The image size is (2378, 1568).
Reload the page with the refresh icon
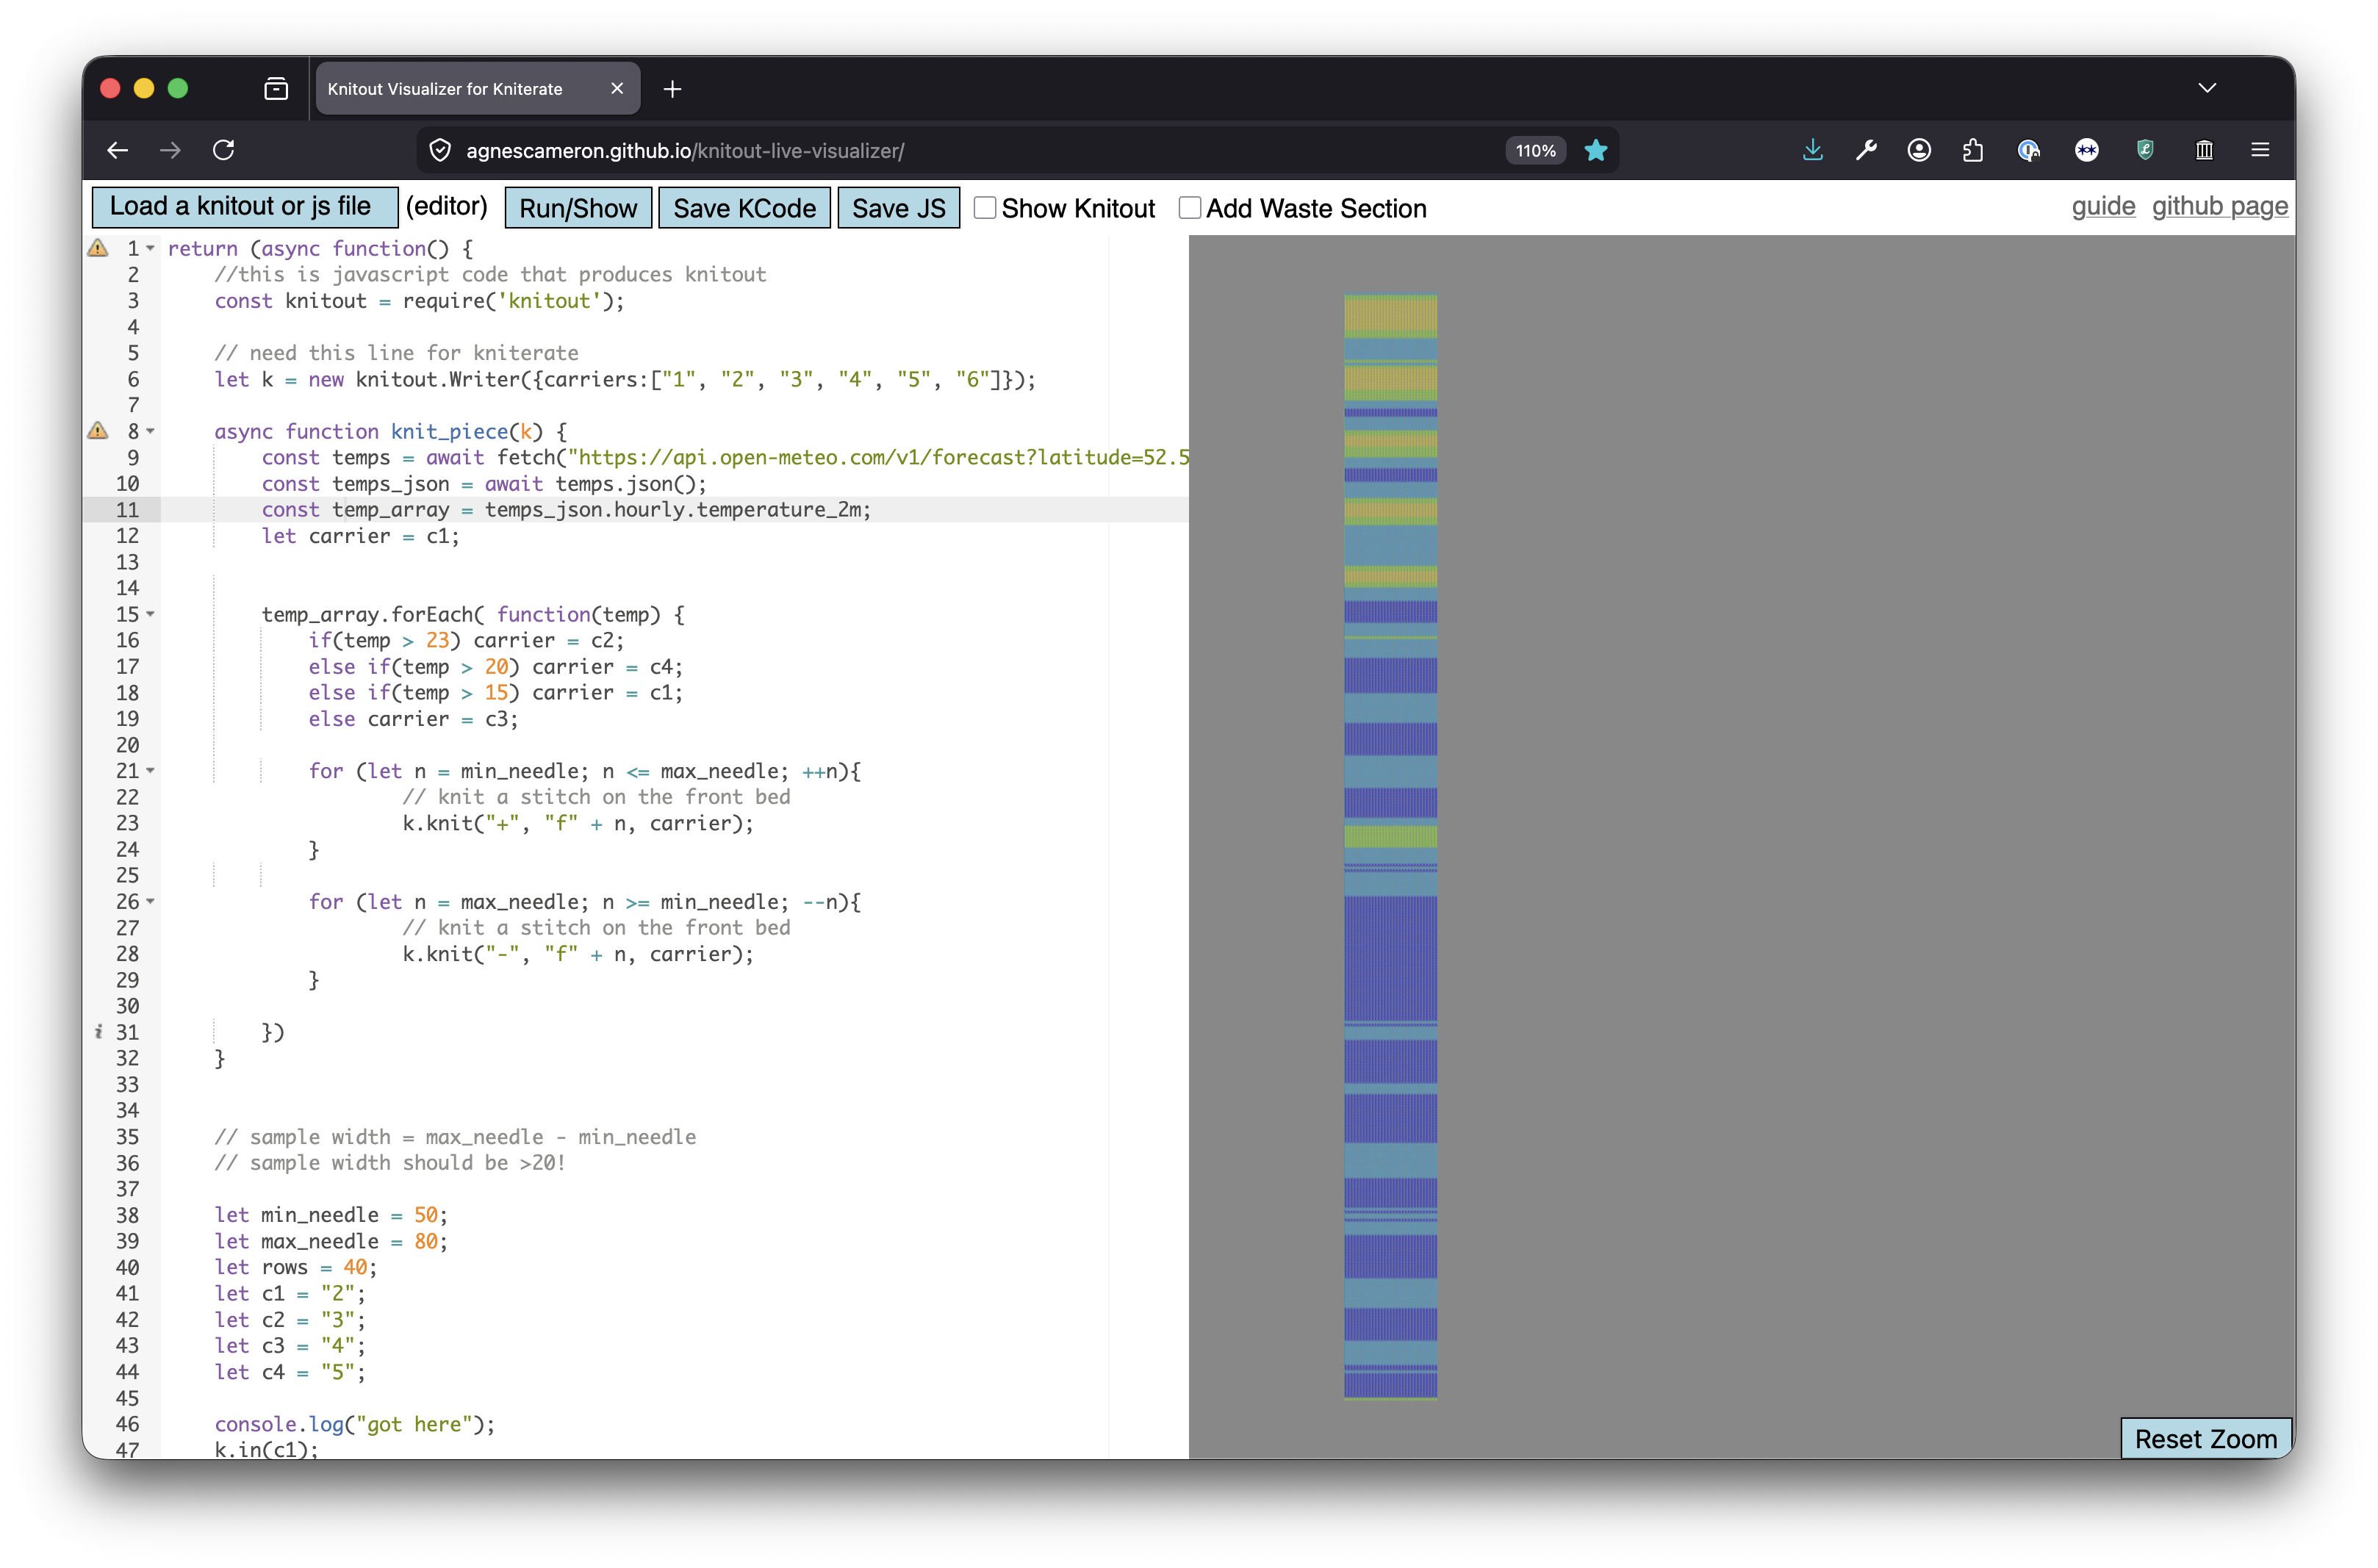(224, 150)
